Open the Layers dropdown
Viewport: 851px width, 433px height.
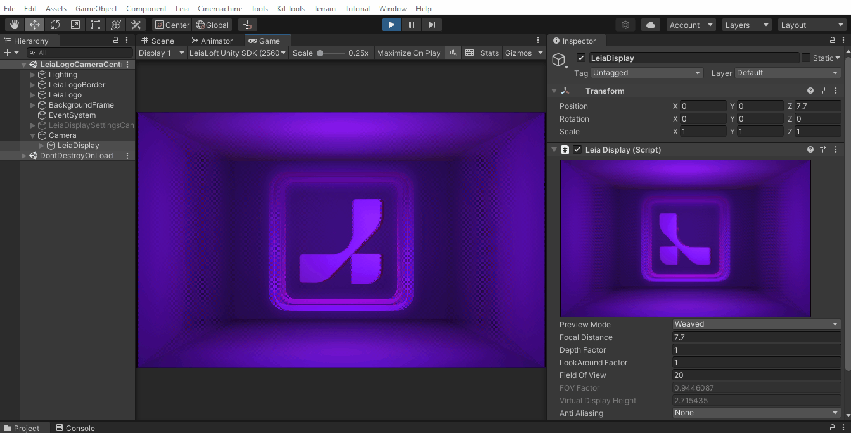[747, 25]
